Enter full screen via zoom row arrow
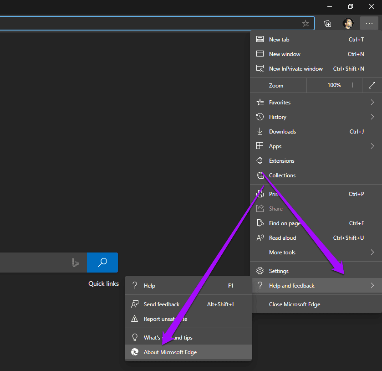Viewport: 382px width, 371px height. click(372, 85)
